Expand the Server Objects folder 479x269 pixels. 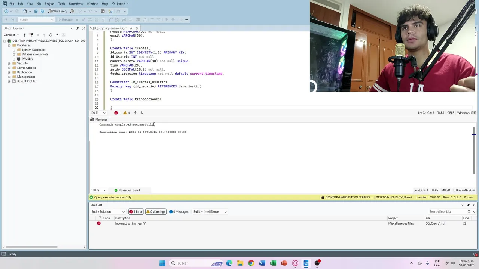coord(9,68)
